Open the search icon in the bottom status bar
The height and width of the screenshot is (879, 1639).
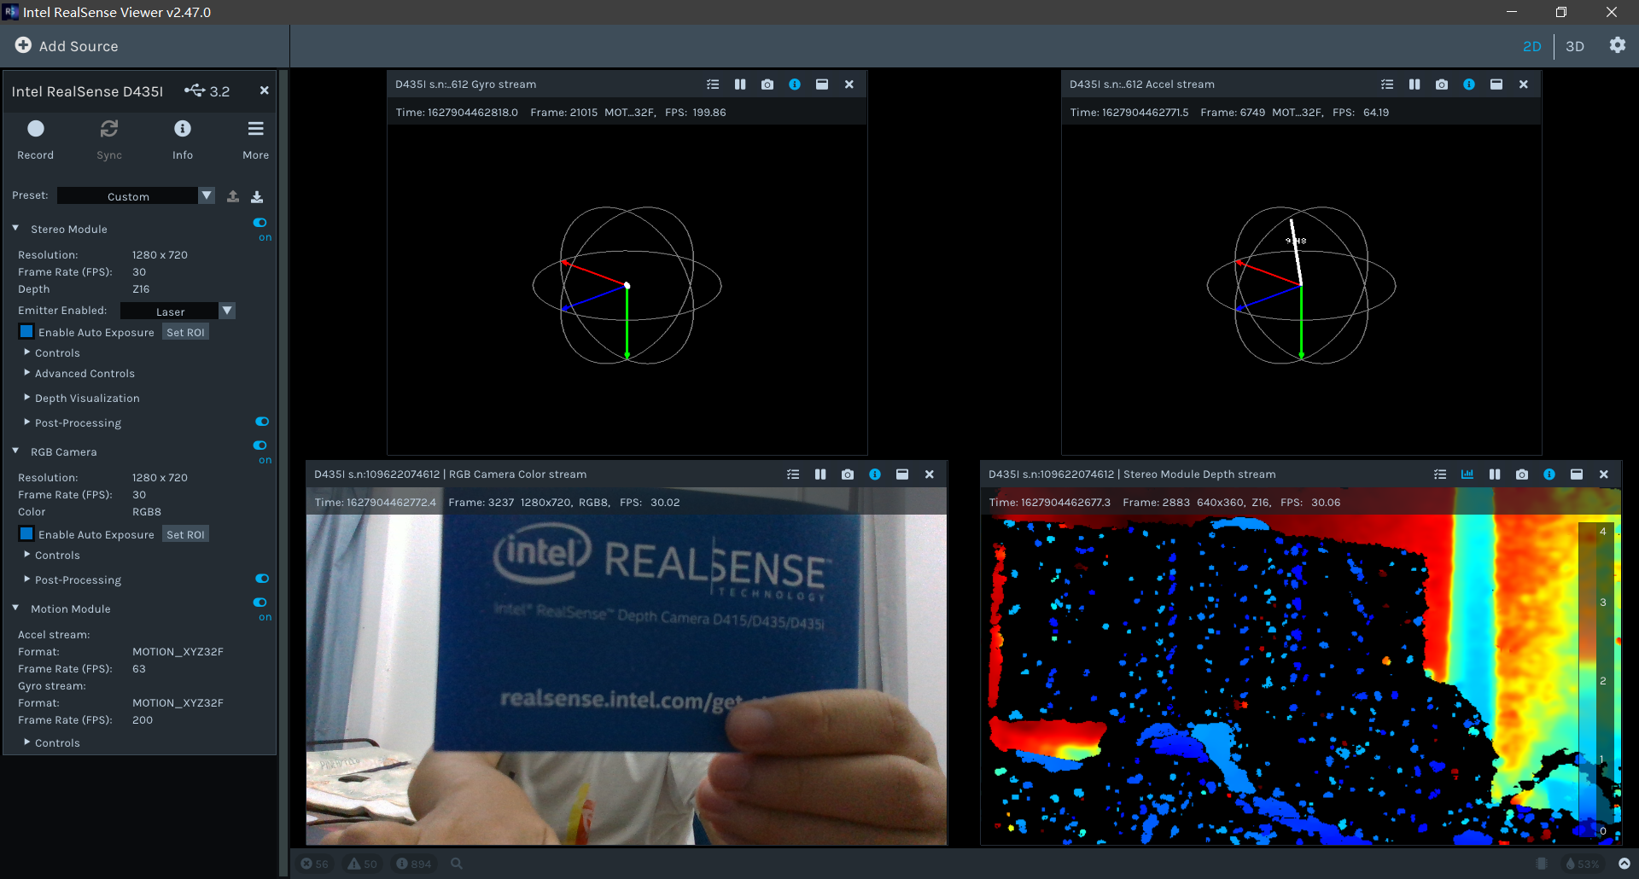coord(457,864)
